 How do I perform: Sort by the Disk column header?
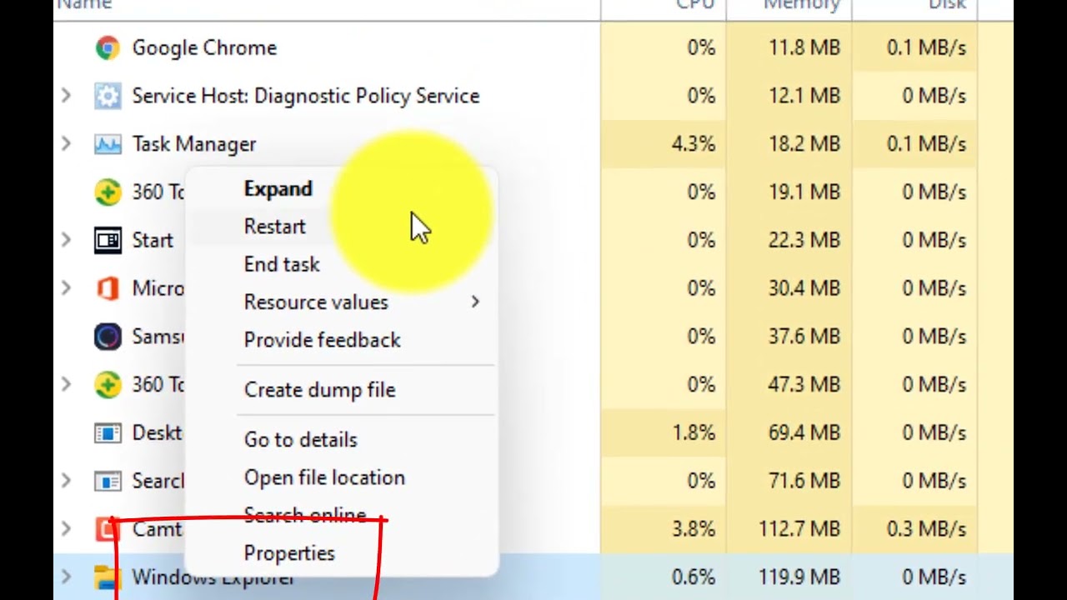point(947,5)
